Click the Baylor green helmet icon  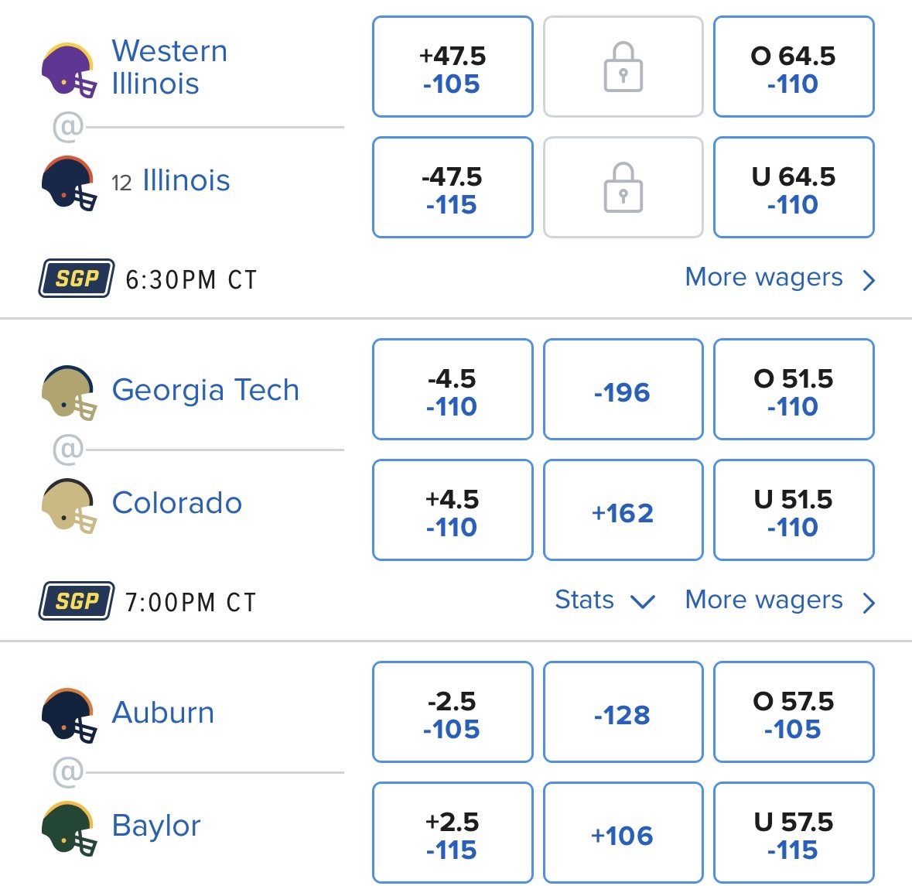[69, 829]
